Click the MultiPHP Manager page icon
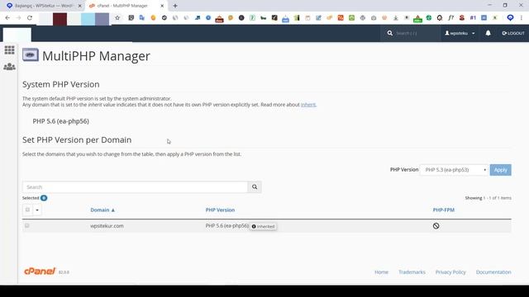Screen dimensions: 529x297 coord(31,55)
